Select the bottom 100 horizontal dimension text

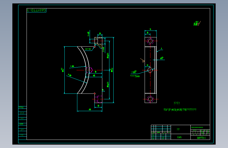[90, 109]
